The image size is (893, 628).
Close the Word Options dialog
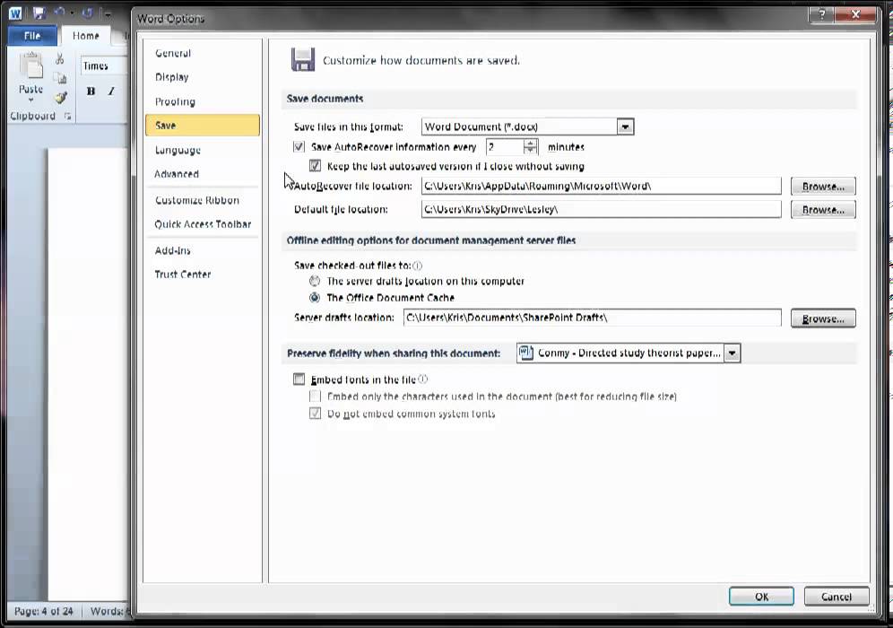(854, 15)
